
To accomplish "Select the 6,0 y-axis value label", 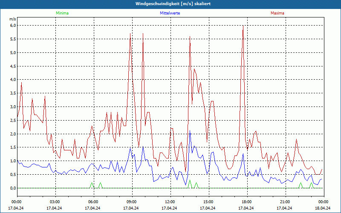I will point(12,26).
